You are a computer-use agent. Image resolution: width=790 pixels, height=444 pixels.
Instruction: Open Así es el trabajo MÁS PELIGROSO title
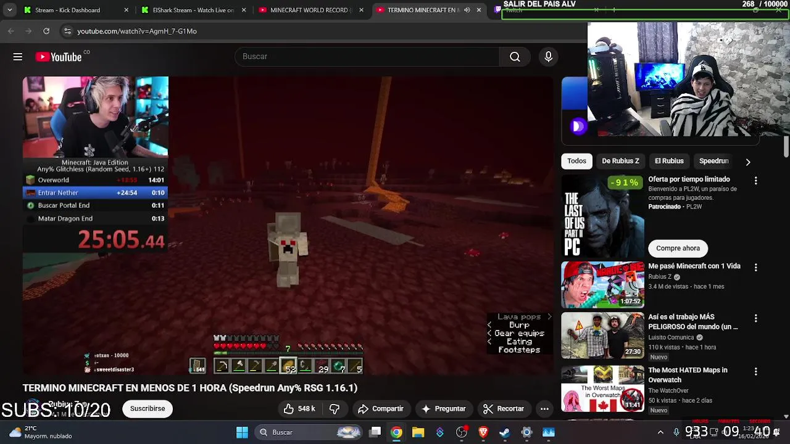click(x=693, y=322)
